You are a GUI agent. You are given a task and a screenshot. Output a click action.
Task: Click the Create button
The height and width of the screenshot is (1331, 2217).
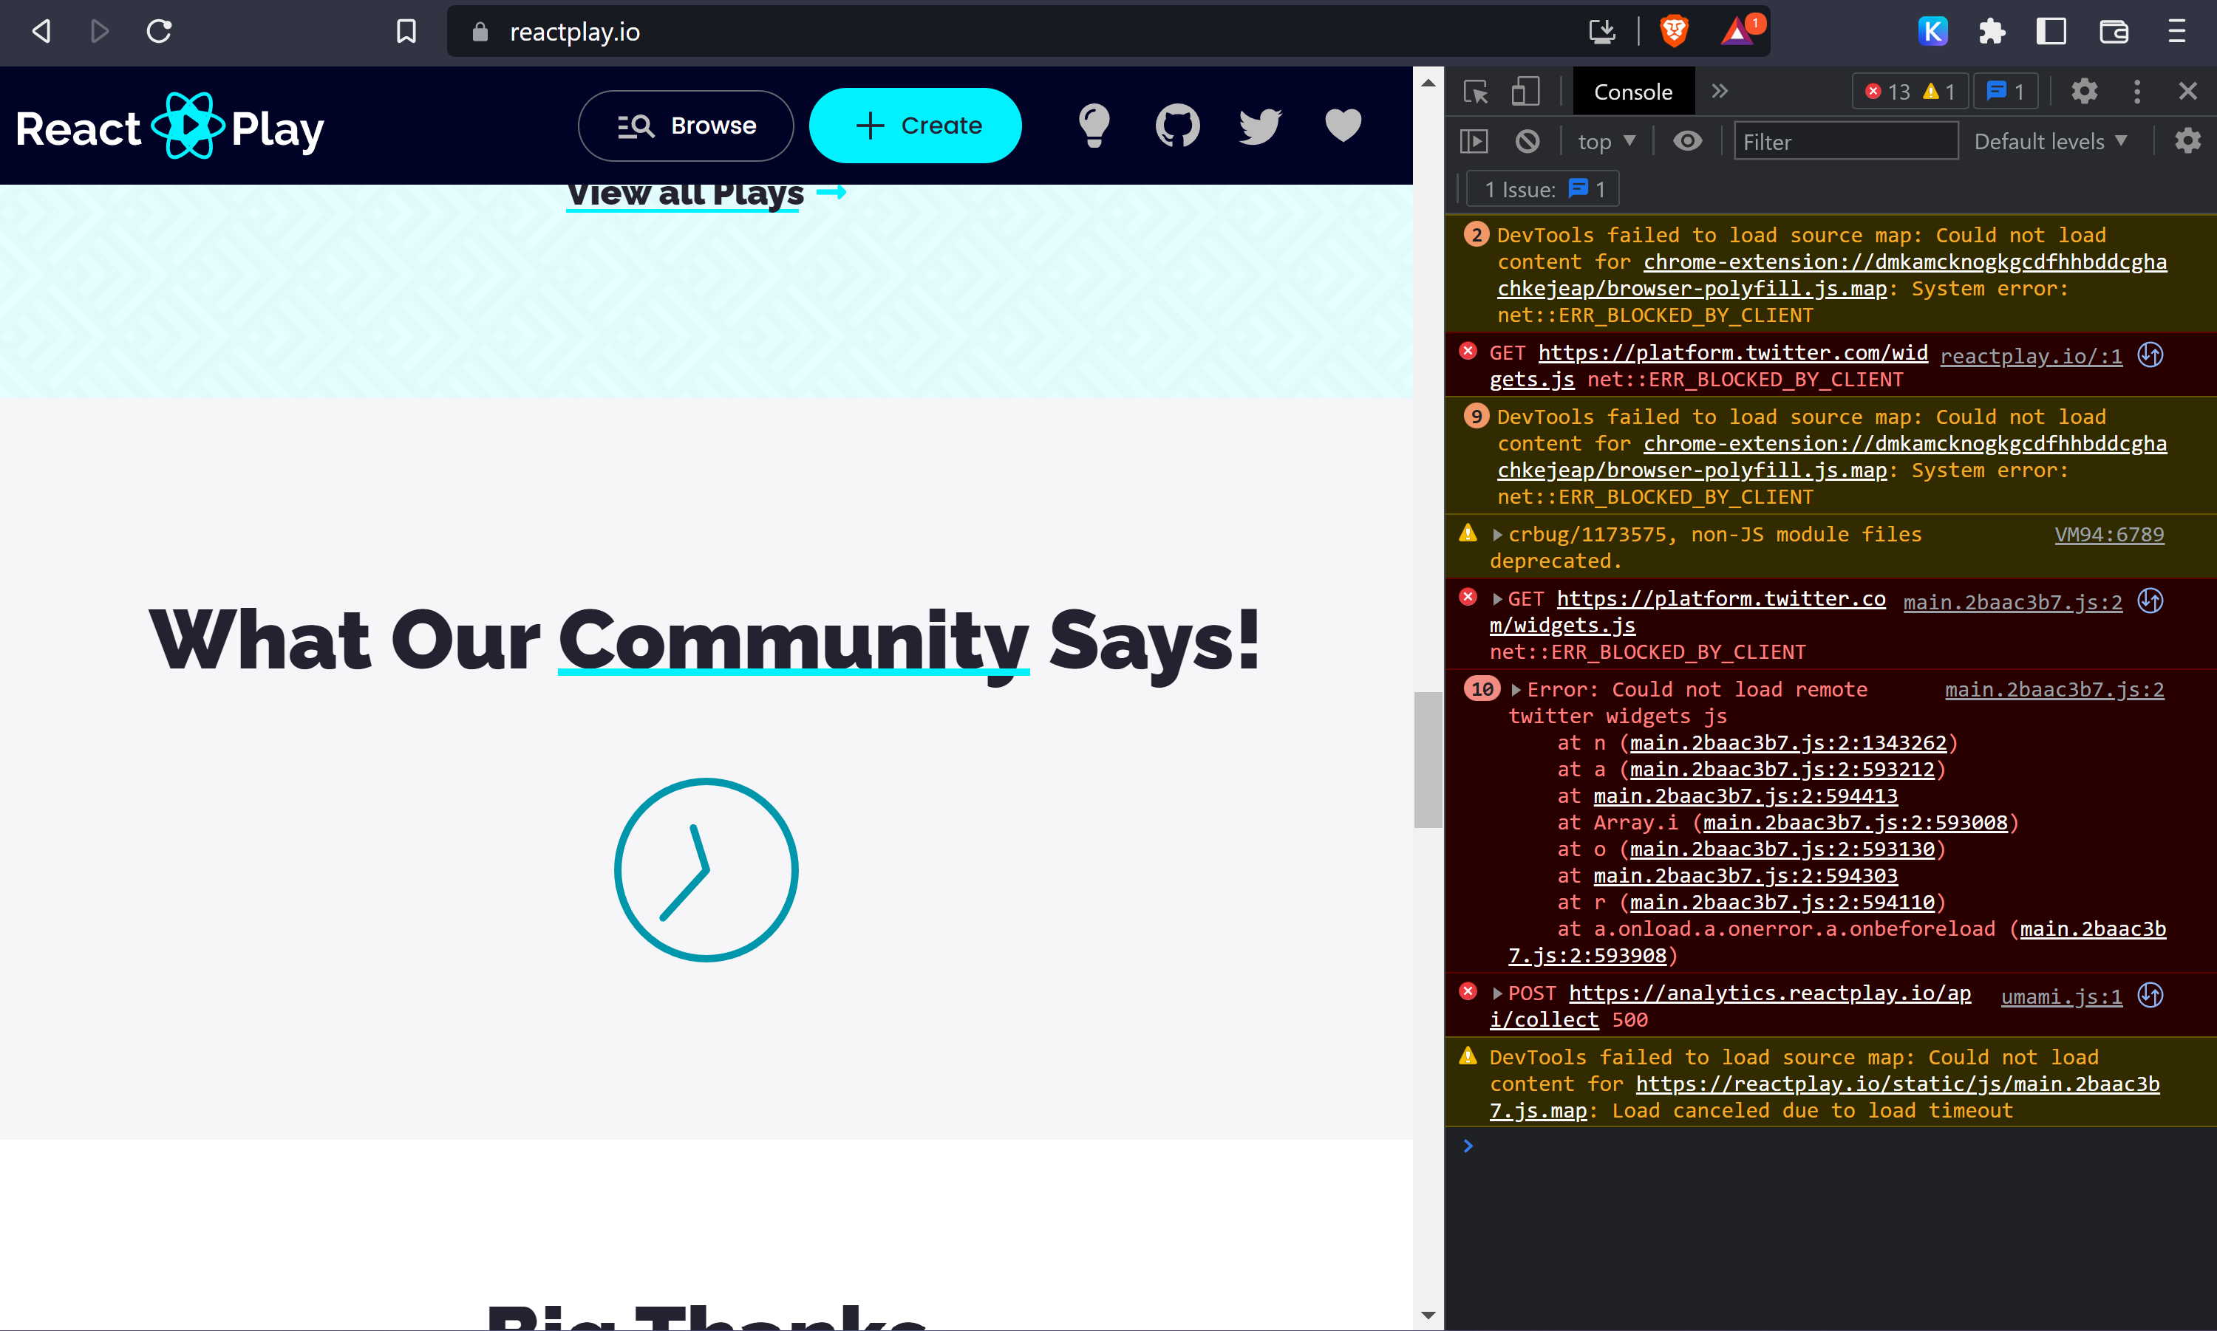915,126
